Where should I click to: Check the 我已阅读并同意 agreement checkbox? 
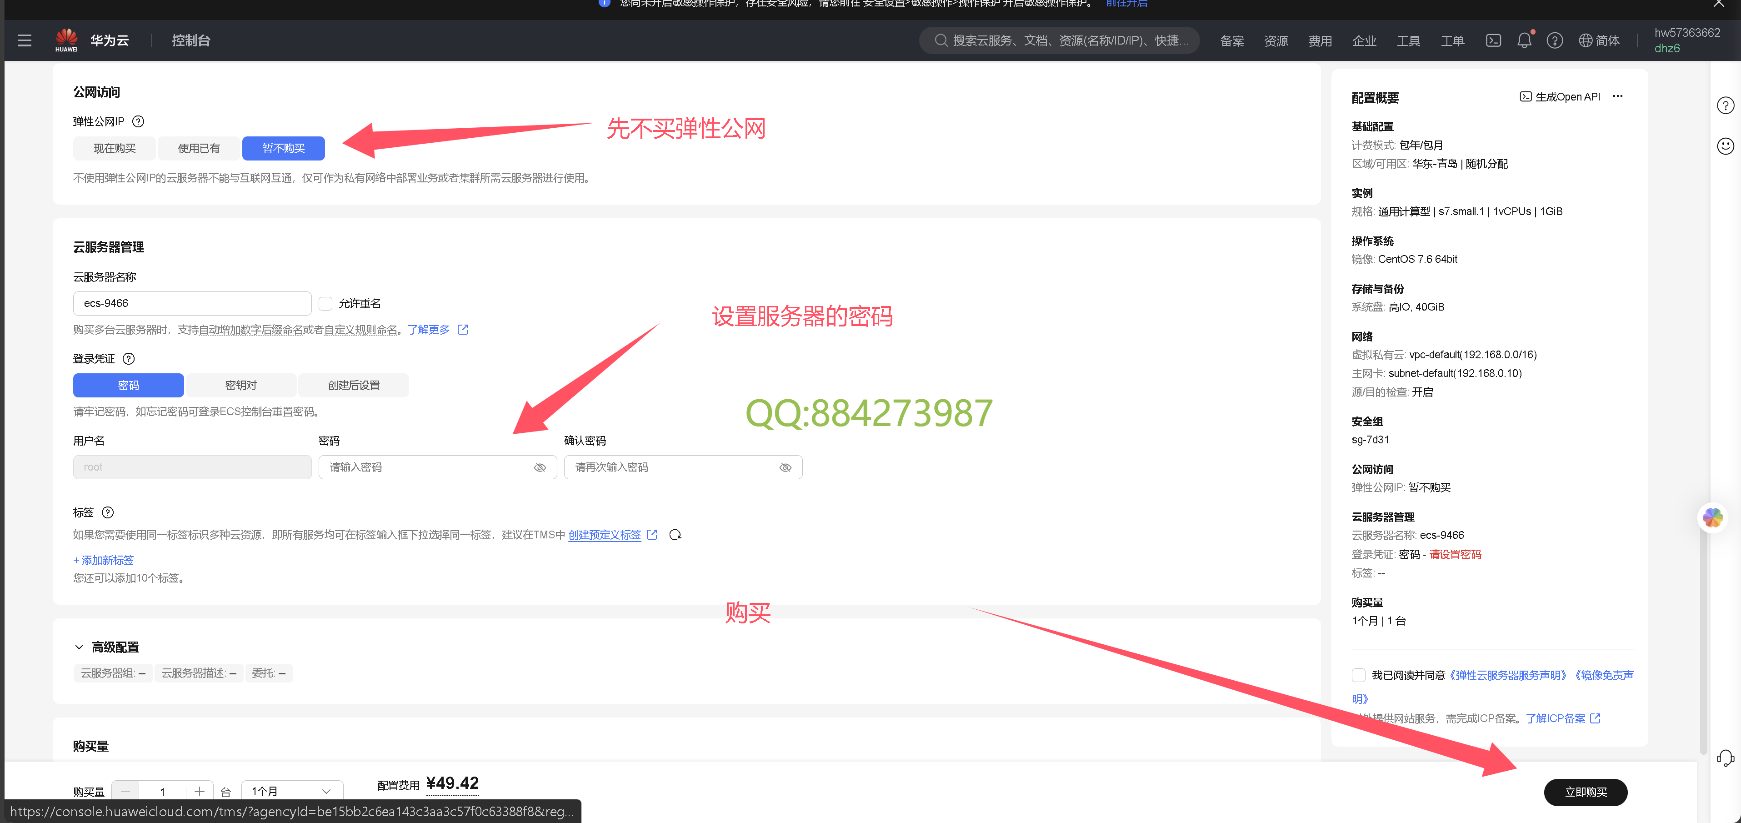(1358, 675)
